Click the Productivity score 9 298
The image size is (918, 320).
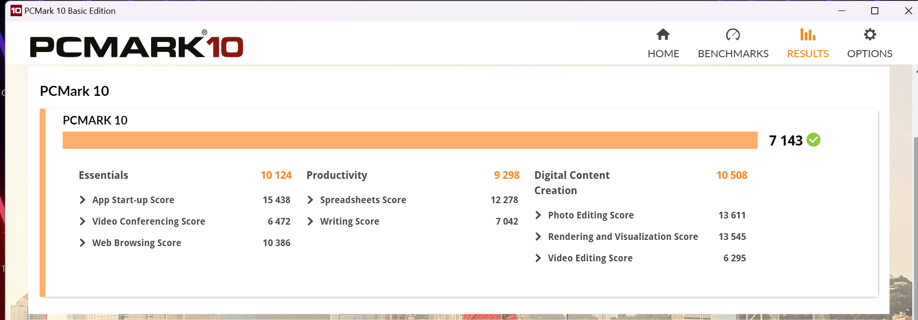click(x=506, y=175)
